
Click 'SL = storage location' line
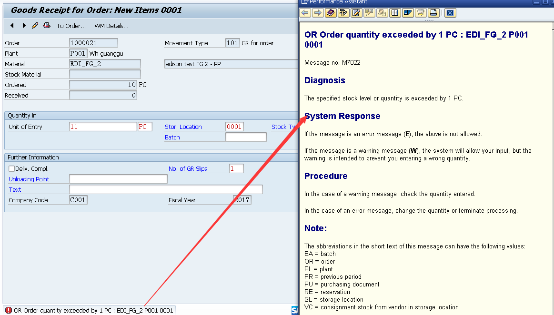coord(334,299)
